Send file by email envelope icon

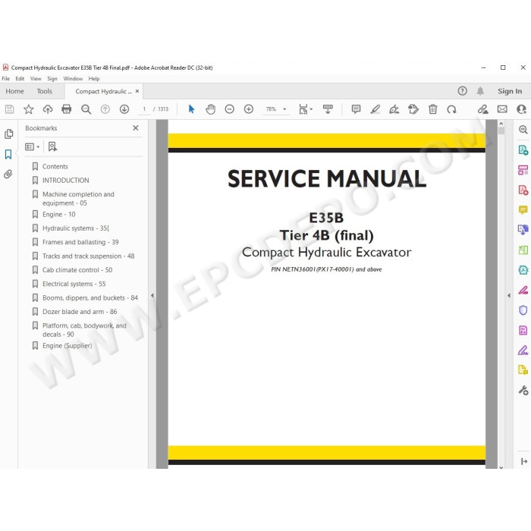[x=502, y=109]
